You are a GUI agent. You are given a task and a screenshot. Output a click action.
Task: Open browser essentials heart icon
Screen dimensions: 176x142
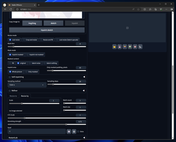coord(161,9)
